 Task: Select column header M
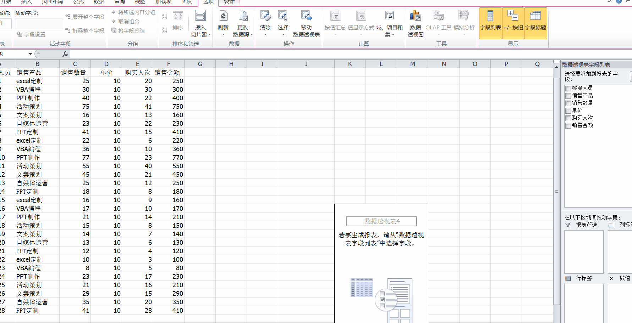[x=413, y=64]
